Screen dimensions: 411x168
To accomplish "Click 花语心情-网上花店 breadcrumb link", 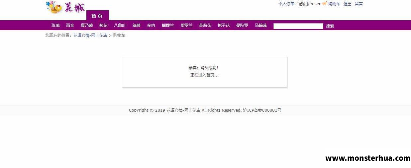I will 90,35.
